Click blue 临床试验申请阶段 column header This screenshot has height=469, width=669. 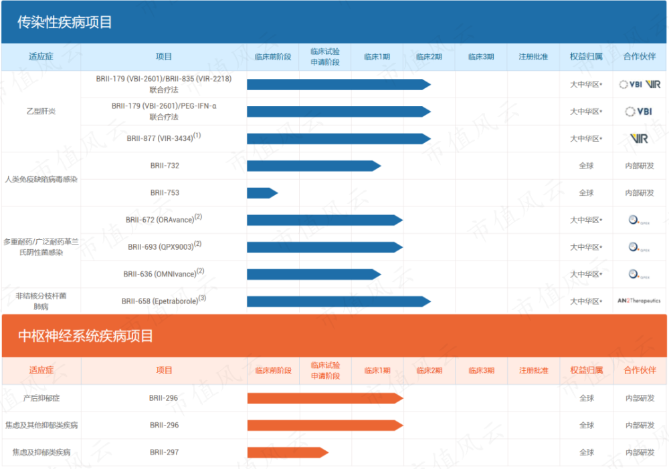click(x=325, y=57)
